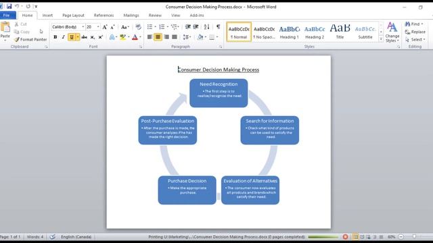
Task: Justify paragraph text
Action: coord(175,37)
